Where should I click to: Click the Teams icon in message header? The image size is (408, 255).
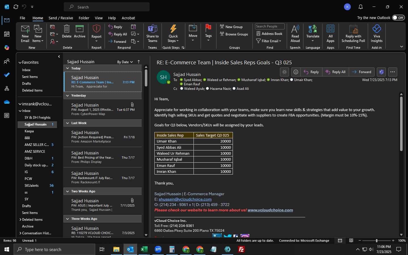tap(381, 72)
